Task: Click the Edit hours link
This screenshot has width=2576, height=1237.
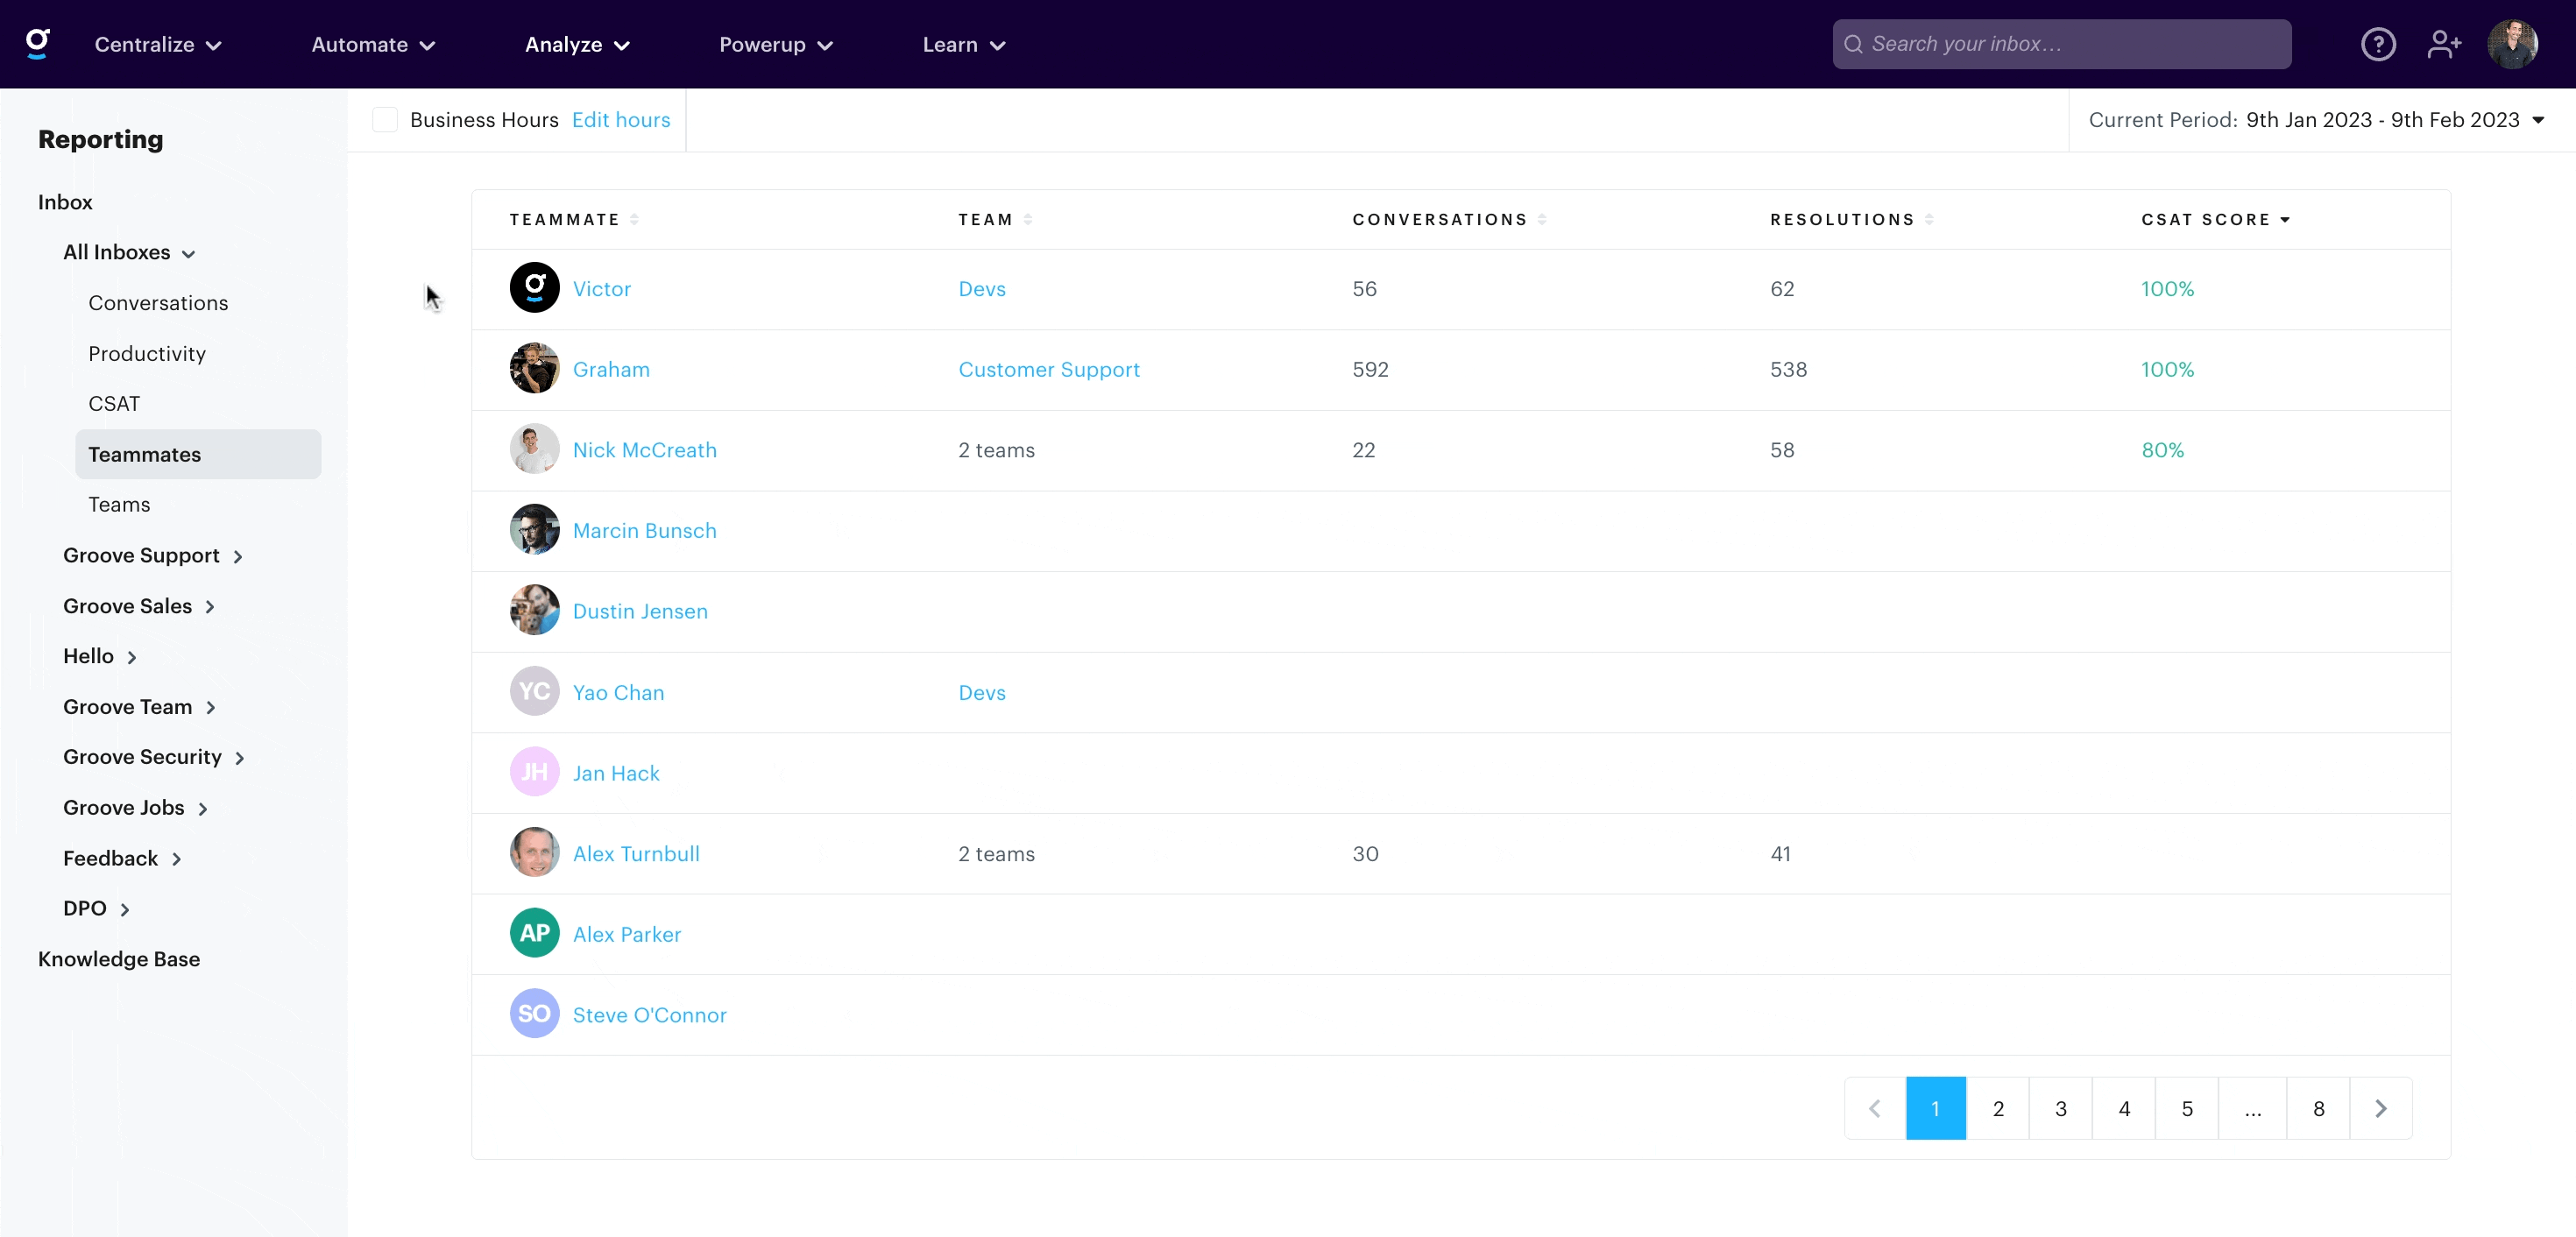Action: point(620,120)
